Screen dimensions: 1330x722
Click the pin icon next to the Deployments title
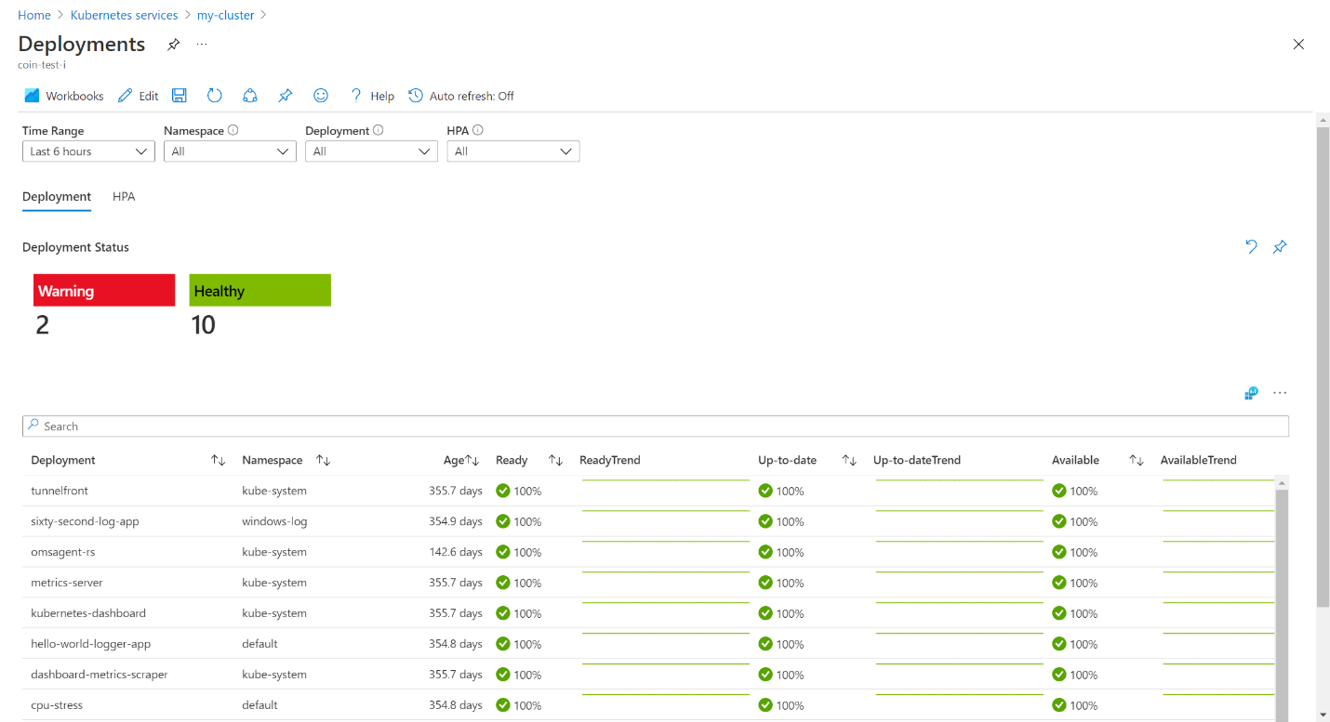(x=173, y=45)
